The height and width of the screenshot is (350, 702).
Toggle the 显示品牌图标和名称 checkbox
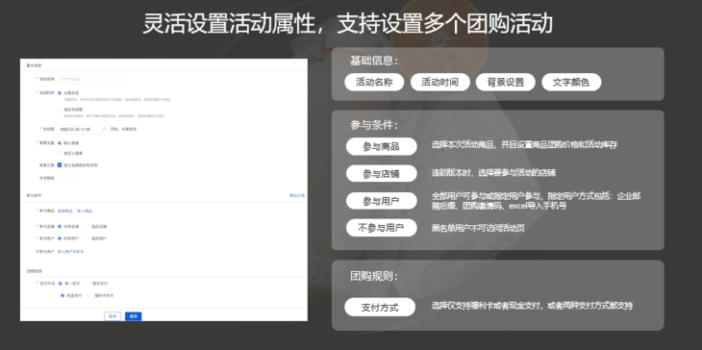(60, 165)
